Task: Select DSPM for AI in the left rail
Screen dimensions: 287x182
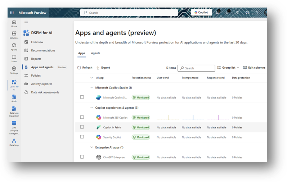Action: pos(14,85)
